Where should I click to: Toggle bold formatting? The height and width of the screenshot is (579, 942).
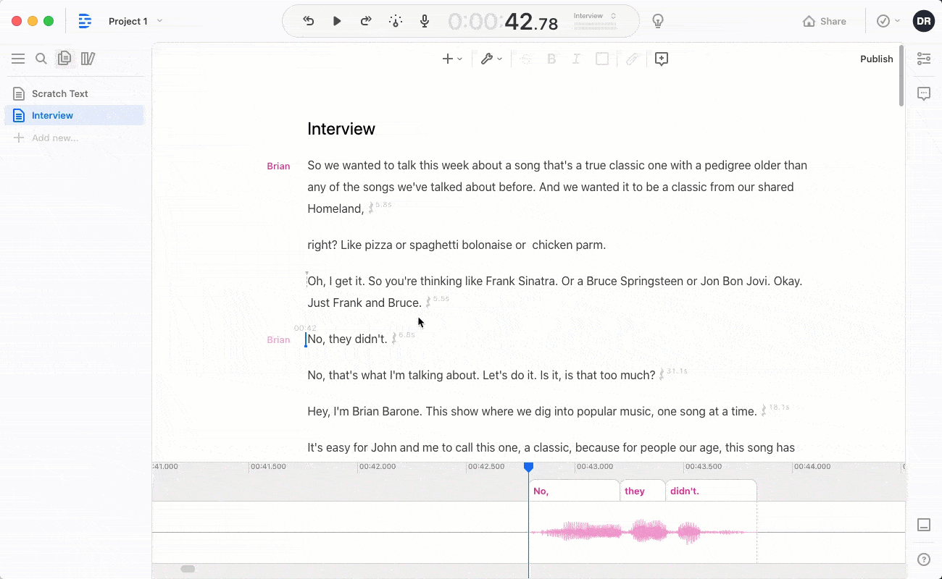pos(551,59)
